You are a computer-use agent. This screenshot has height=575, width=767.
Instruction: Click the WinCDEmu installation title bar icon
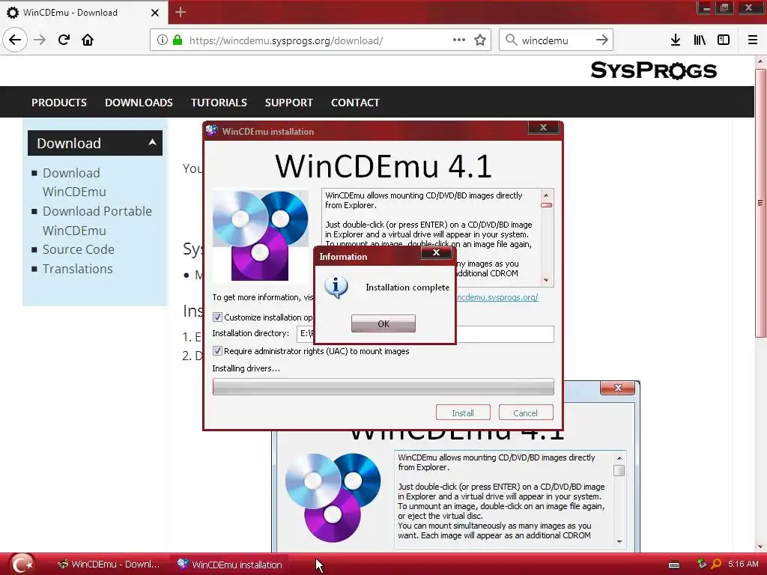pos(212,130)
